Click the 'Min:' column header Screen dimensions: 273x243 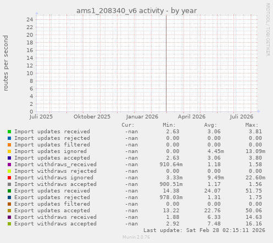(x=169, y=125)
